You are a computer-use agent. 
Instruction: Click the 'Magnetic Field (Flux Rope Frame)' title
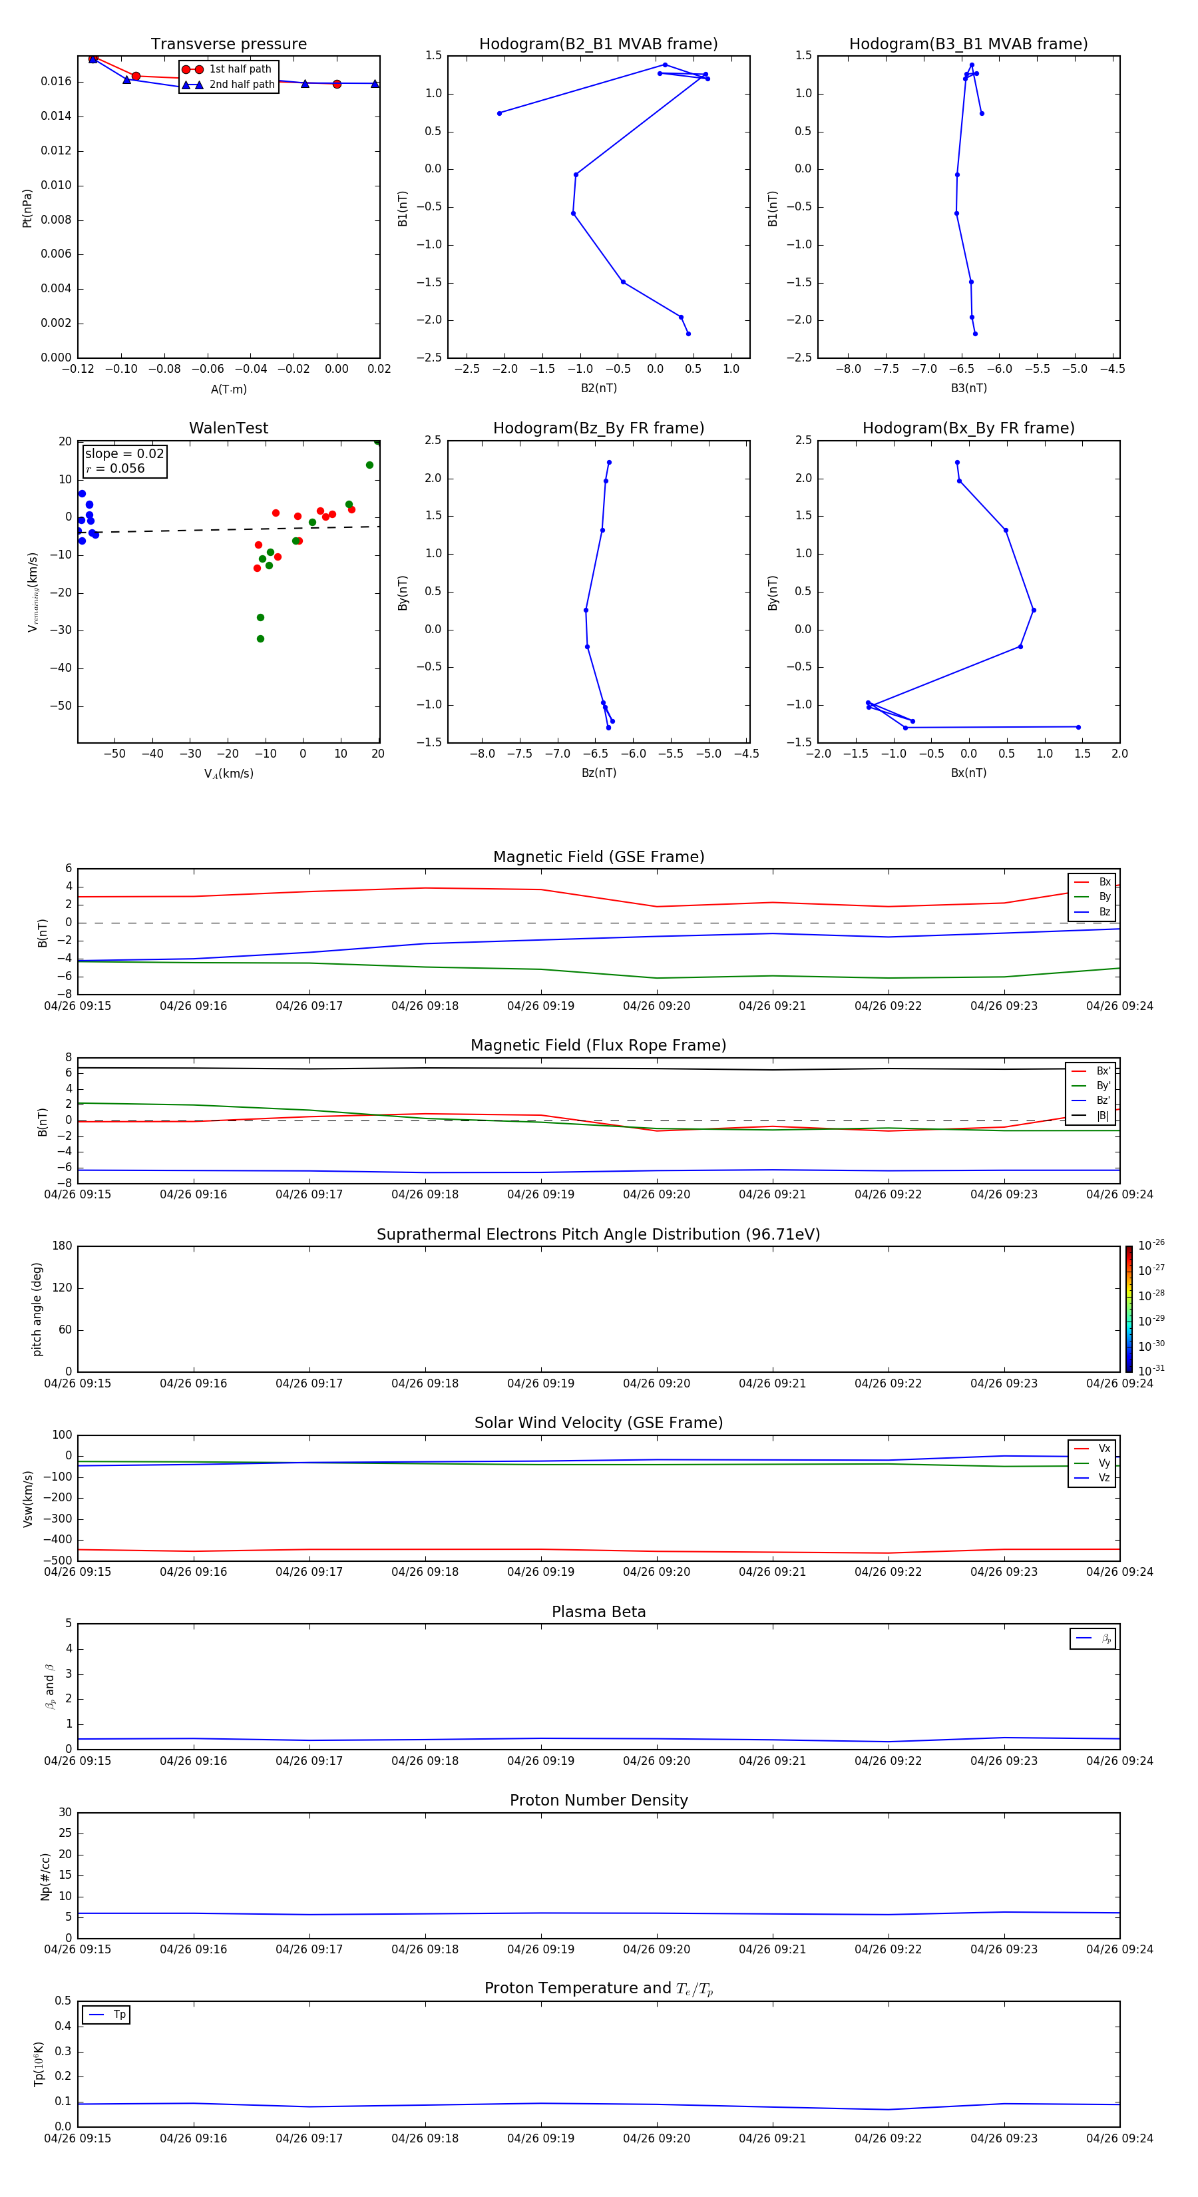tap(598, 1046)
